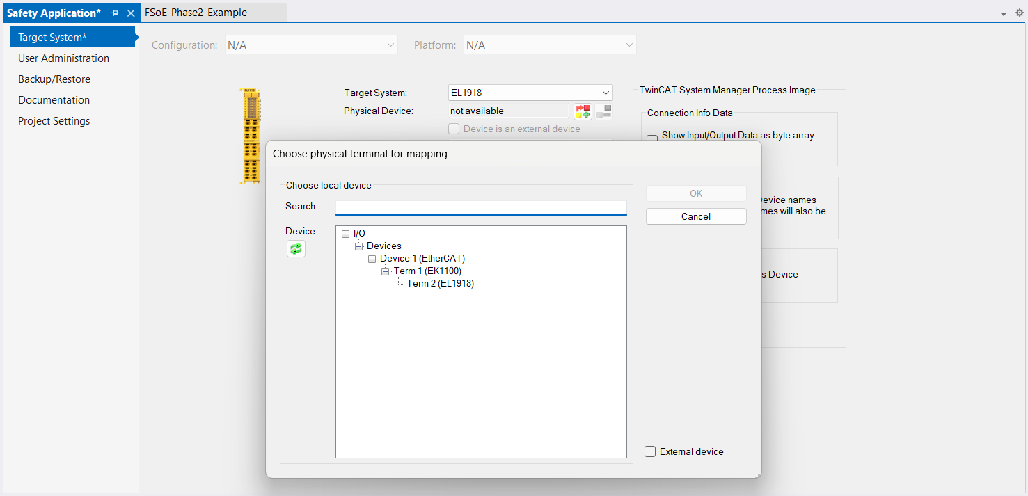Click the Search input field
This screenshot has width=1028, height=496.
coord(481,207)
